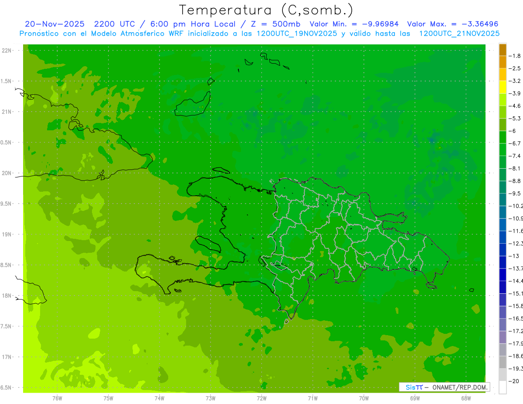Click the "-7.4" colorbar value
Screen dimensions: 523x404
(x=515, y=156)
